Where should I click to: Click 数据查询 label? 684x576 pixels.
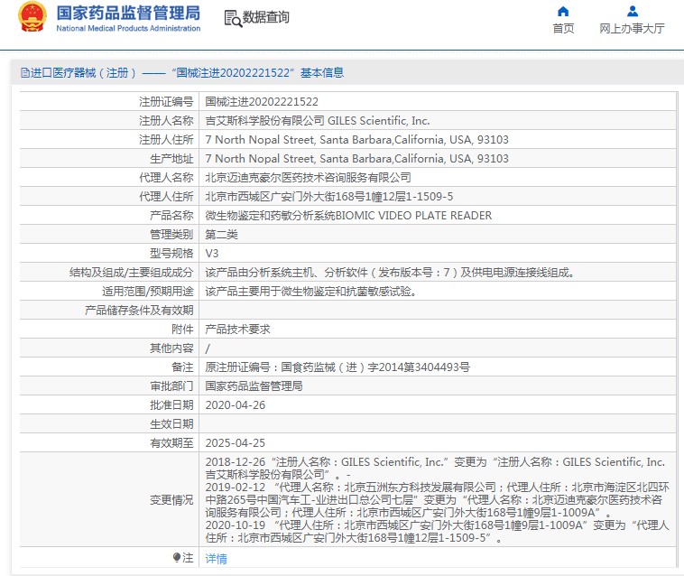(x=265, y=17)
